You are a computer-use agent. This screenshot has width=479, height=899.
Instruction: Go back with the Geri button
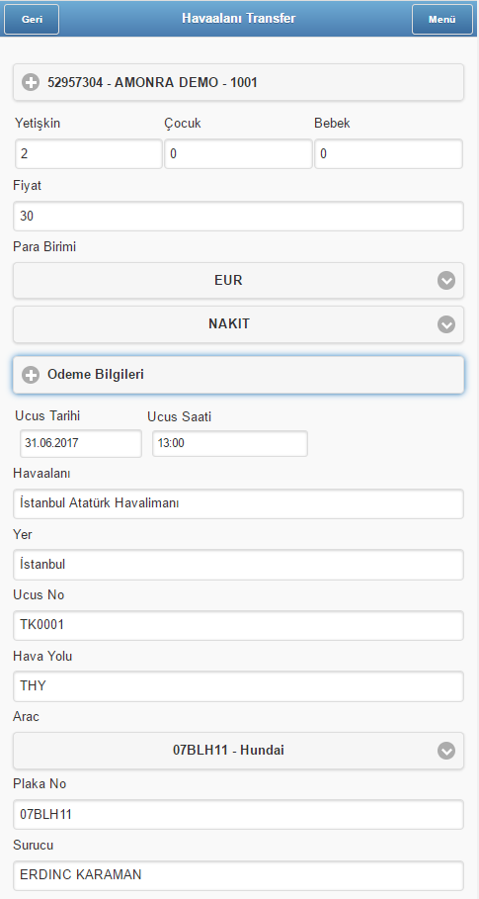tap(32, 20)
